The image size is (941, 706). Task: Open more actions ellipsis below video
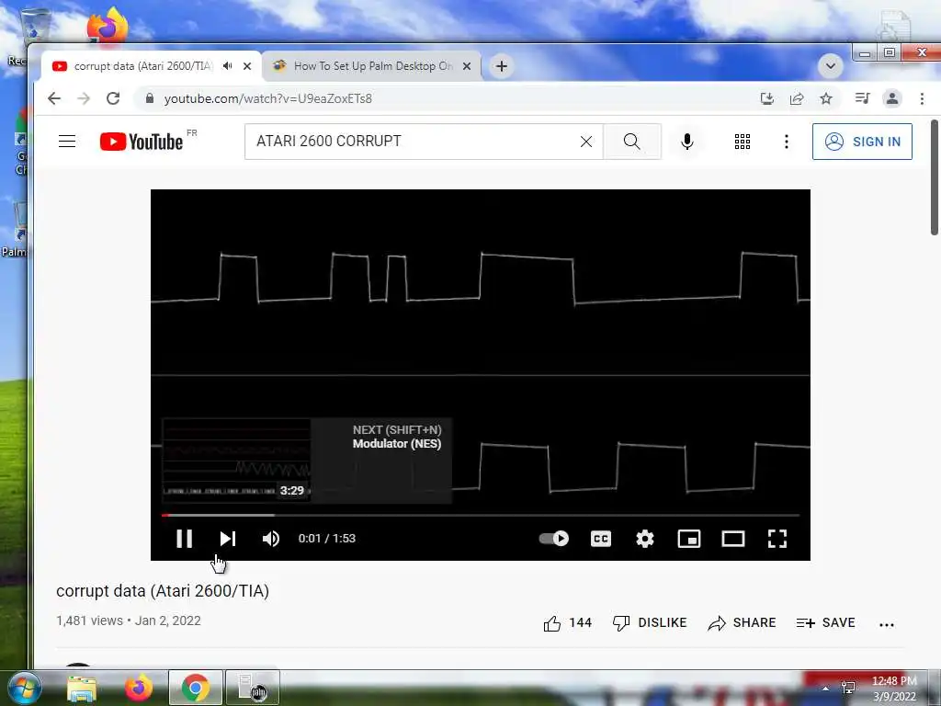887,624
